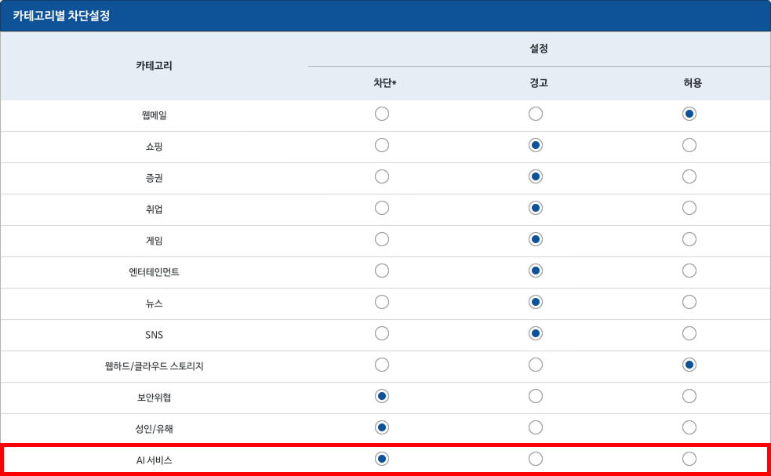
Task: Block the SNS category
Action: 382,332
